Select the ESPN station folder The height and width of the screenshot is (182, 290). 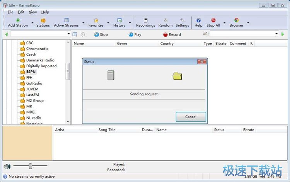pyautogui.click(x=31, y=72)
